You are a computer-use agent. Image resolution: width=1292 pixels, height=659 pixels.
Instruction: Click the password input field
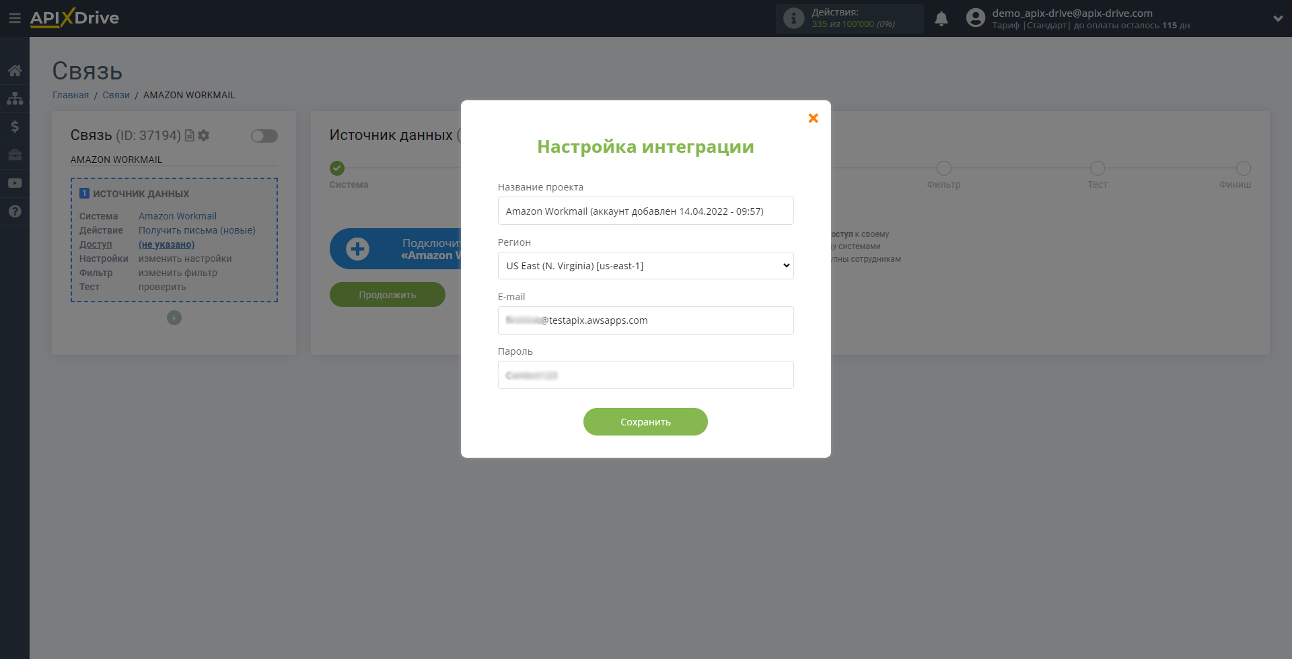point(646,375)
